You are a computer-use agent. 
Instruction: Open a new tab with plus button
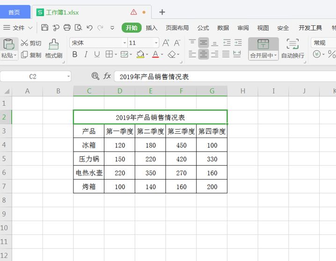pyautogui.click(x=162, y=12)
